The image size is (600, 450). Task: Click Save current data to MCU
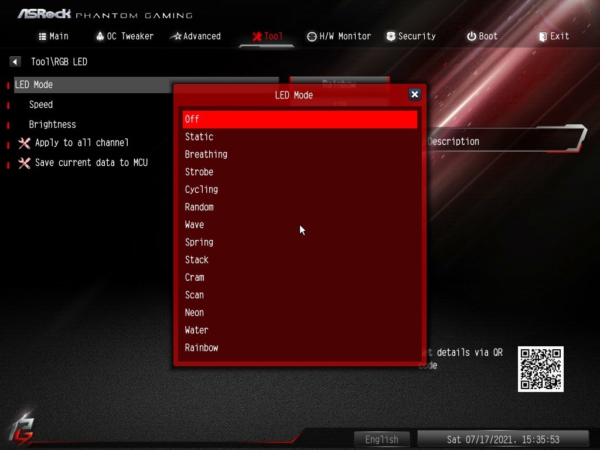coord(91,163)
